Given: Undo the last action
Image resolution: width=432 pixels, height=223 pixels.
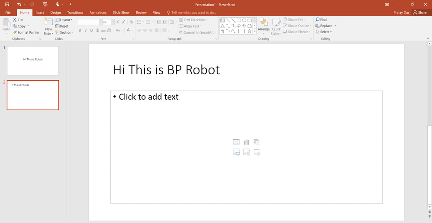Looking at the screenshot, I should [x=19, y=4].
